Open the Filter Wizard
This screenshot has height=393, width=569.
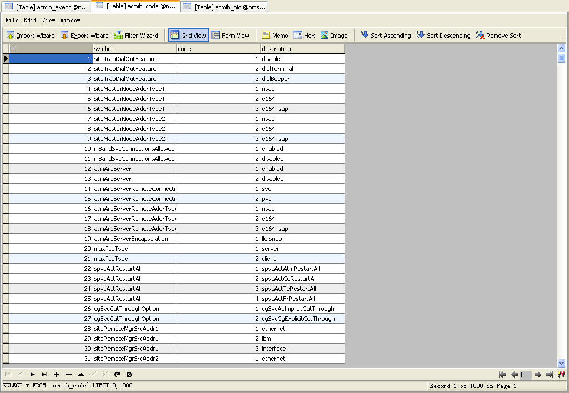(x=136, y=36)
